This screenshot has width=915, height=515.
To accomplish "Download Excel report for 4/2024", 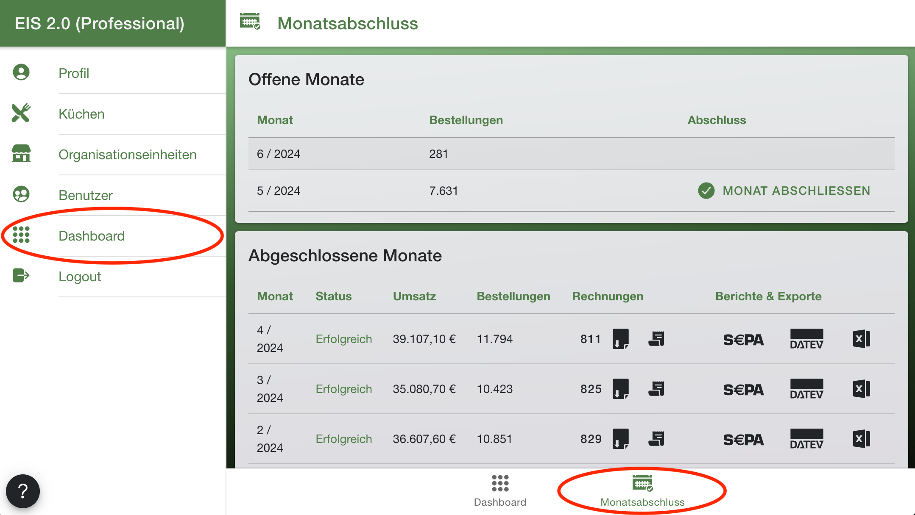I will [861, 339].
